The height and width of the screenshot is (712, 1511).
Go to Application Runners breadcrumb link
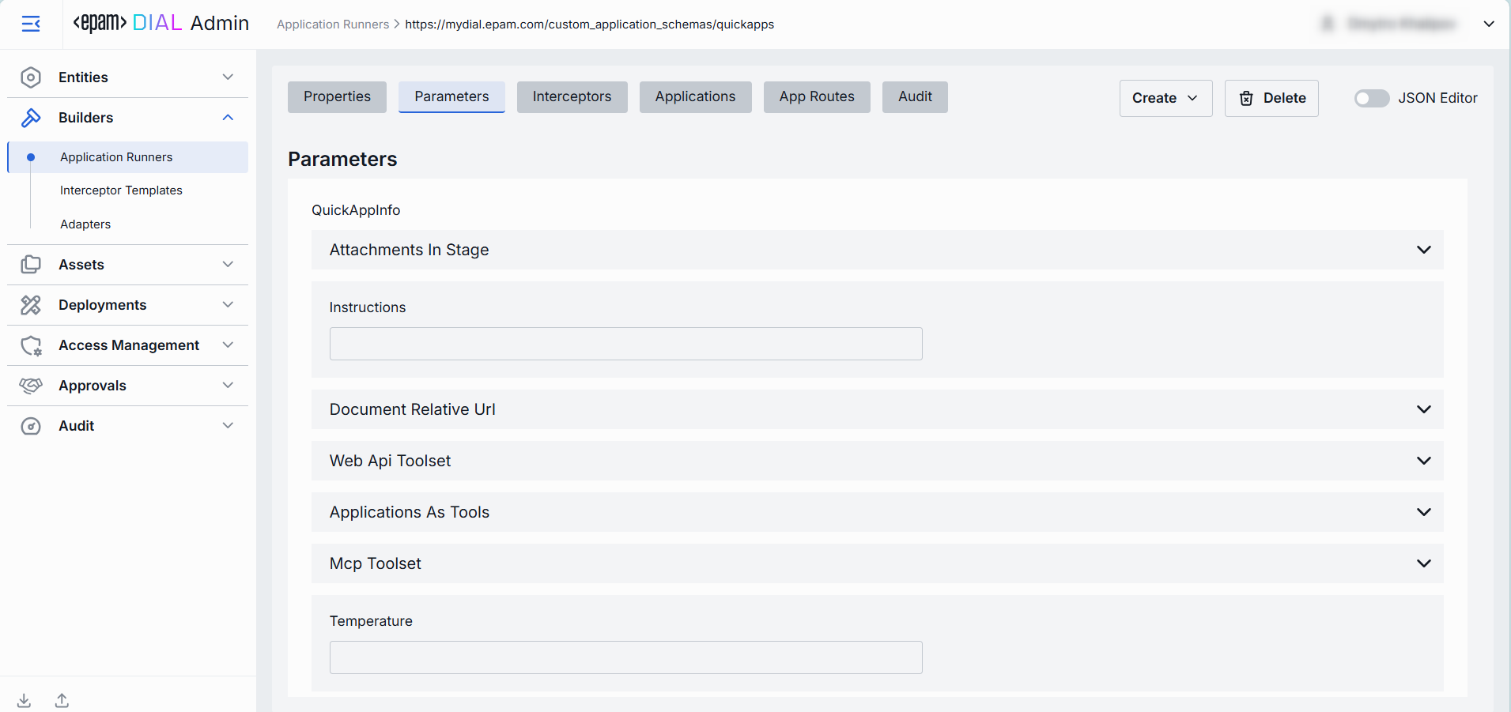click(x=332, y=24)
